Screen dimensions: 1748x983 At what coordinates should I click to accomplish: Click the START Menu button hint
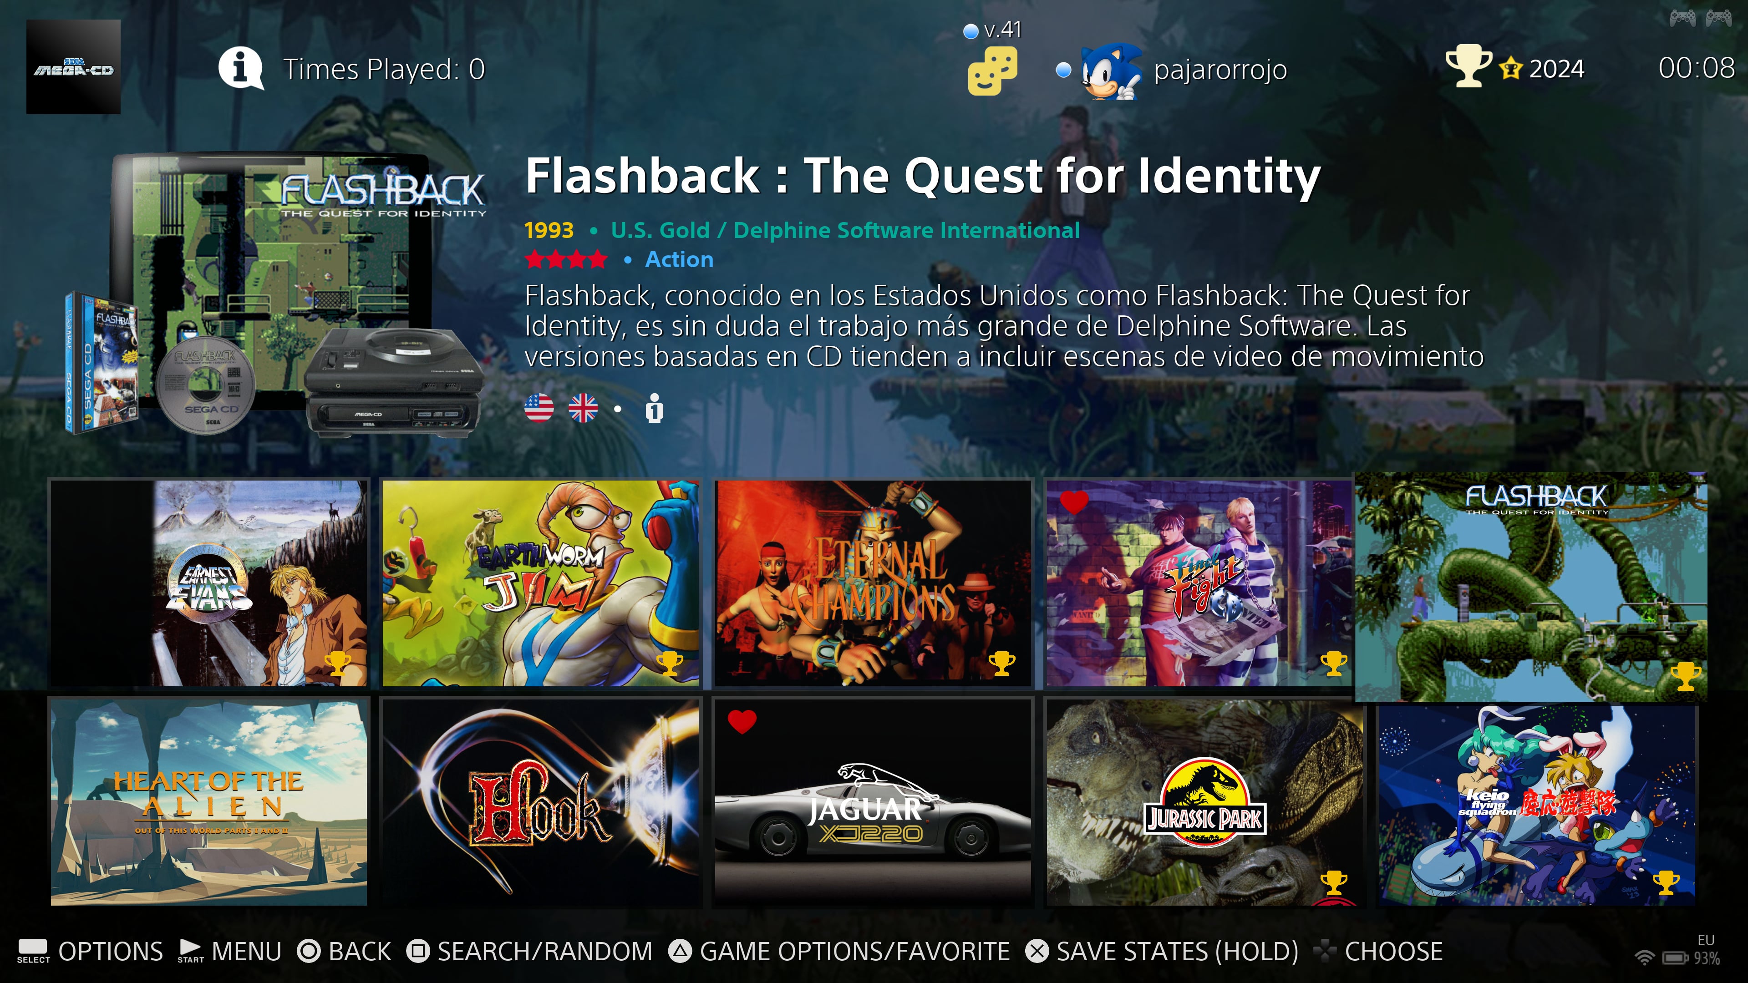coord(229,951)
